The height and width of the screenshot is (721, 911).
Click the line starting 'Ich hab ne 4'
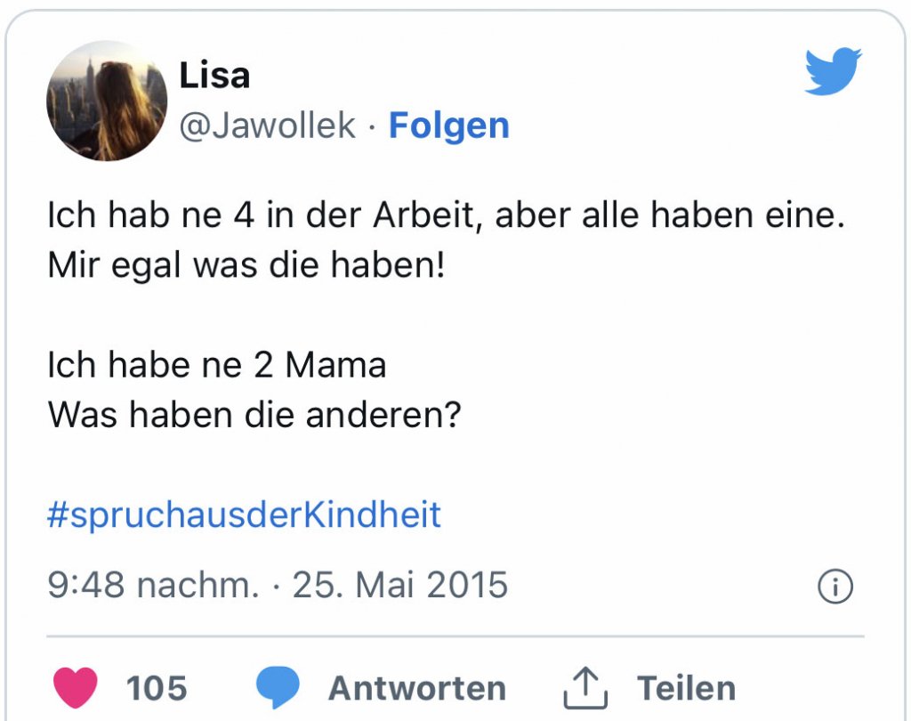[445, 218]
